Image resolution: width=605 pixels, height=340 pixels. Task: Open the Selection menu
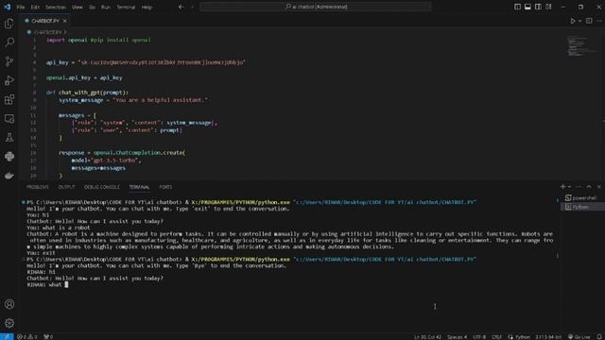[x=56, y=7]
